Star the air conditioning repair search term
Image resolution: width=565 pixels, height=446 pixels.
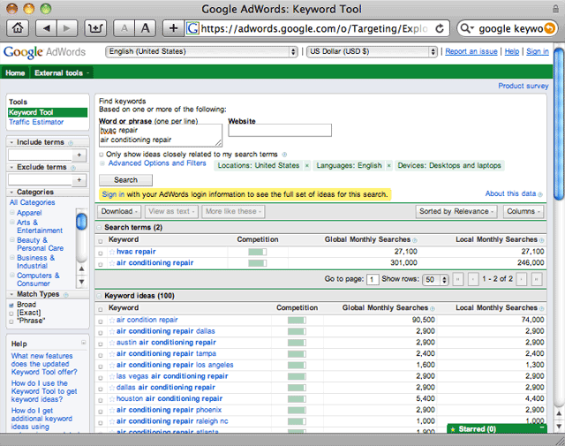112,263
